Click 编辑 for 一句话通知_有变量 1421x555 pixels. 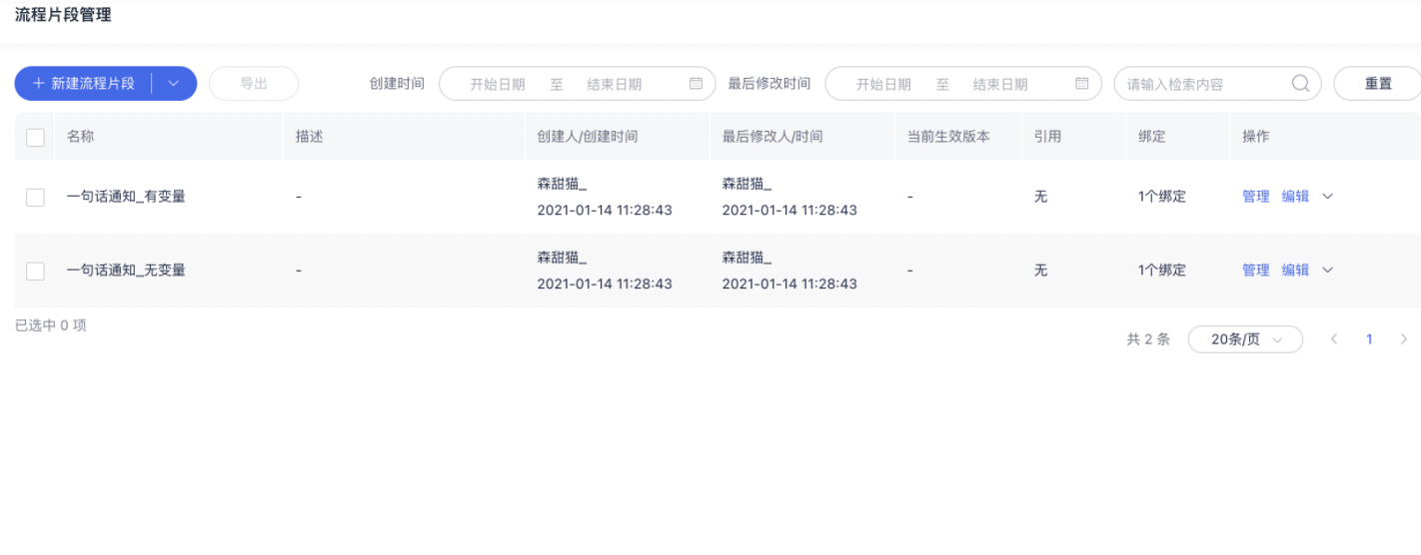click(1295, 197)
